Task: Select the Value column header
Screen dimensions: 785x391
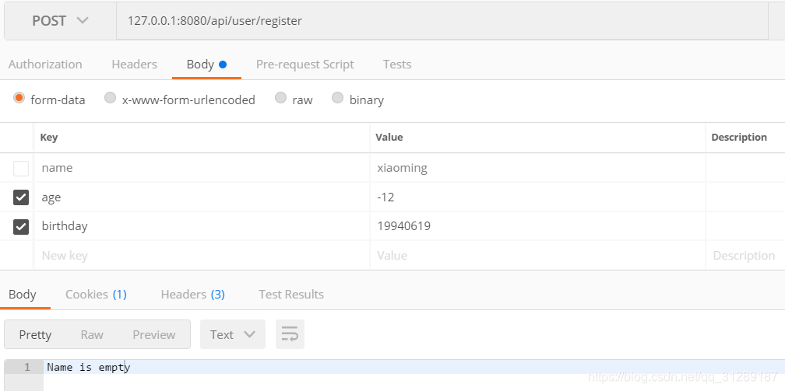Action: (x=389, y=138)
